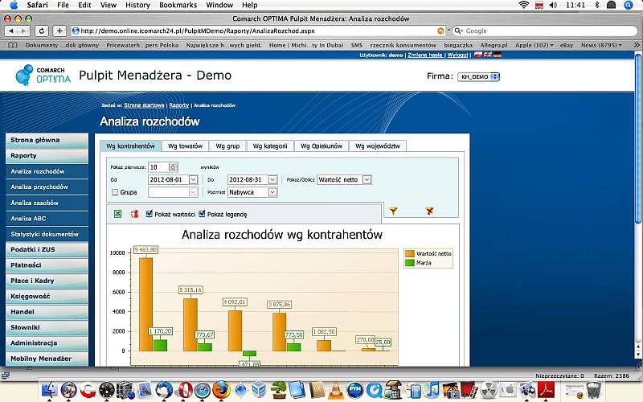Click the red print report icon

134,214
